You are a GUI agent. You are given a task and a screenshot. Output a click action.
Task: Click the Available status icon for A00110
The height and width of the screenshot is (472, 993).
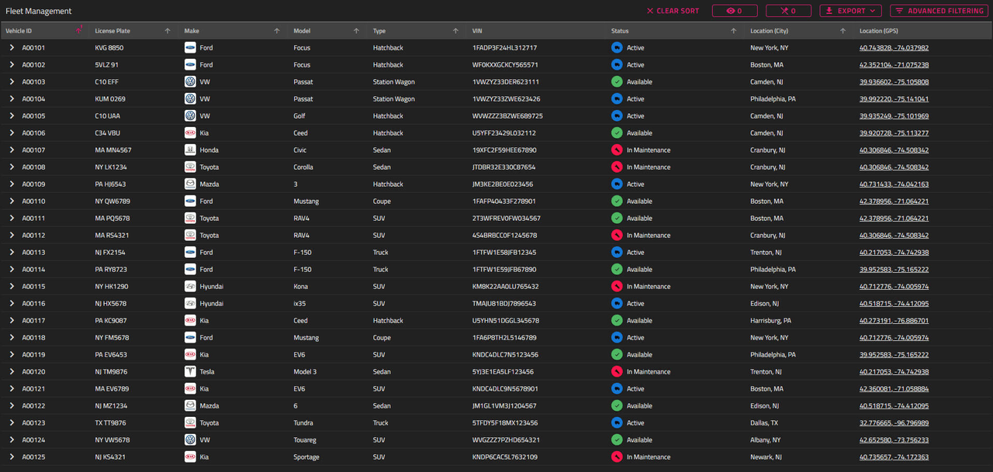[x=617, y=201]
